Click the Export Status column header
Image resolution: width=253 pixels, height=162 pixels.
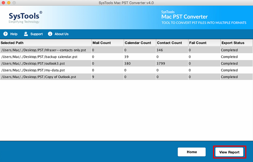237,43
